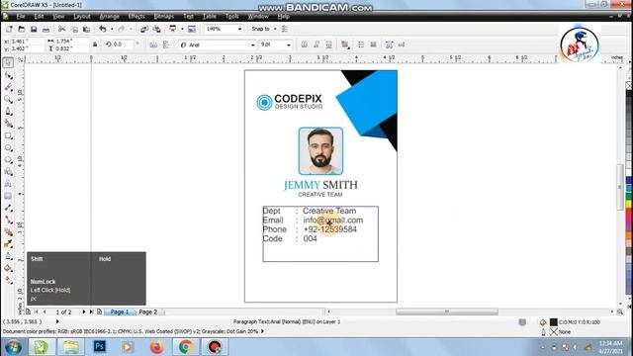Open Photoshop from the taskbar
This screenshot has height=356, width=633.
tap(99, 347)
